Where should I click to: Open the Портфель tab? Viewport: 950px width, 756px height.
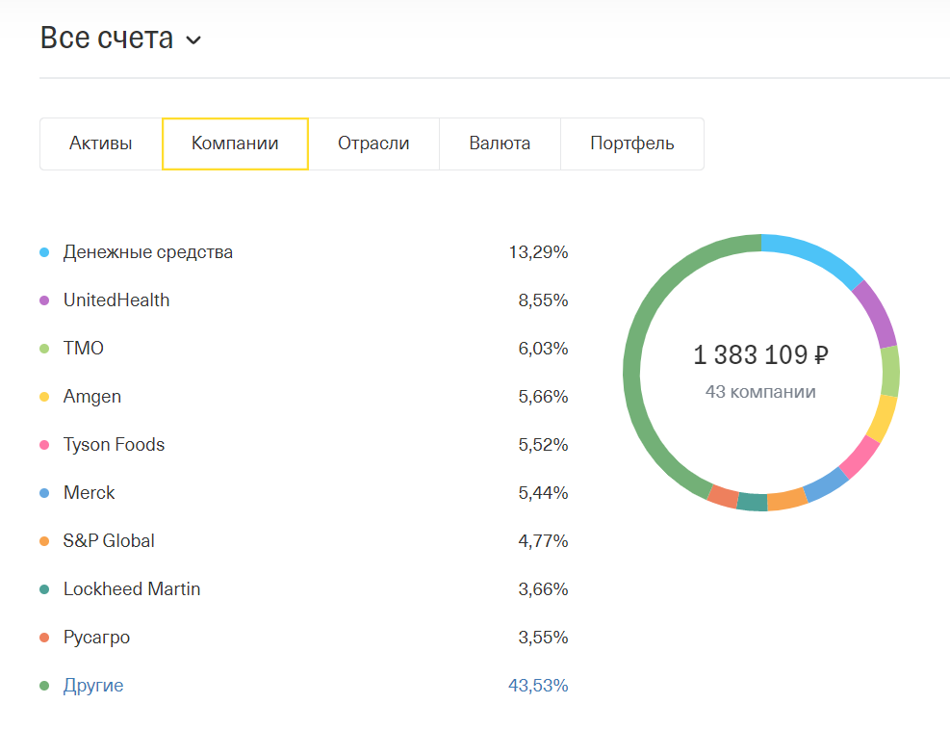pyautogui.click(x=631, y=143)
